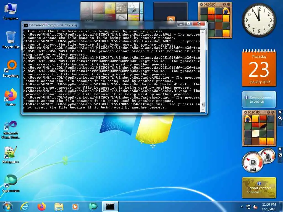Image resolution: width=283 pixels, height=212 pixels.
Task: Select the Everything search shortcut
Action: pos(11,69)
